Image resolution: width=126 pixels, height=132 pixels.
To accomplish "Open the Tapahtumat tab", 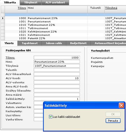I will 30,43.
